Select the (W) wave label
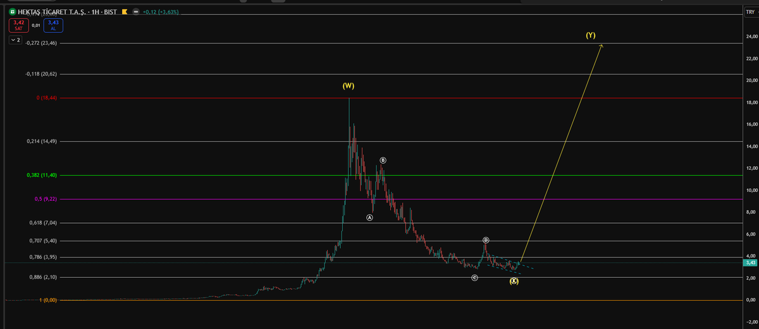 [349, 86]
